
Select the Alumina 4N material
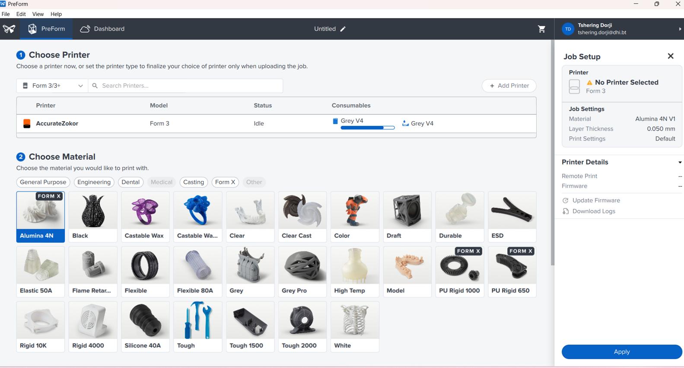(x=41, y=217)
